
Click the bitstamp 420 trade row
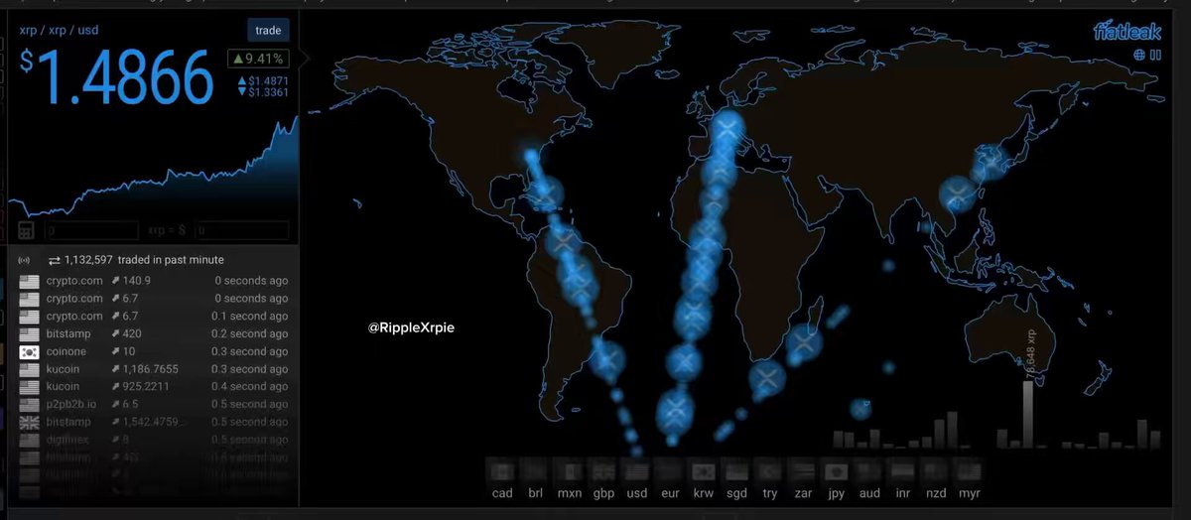coord(154,333)
